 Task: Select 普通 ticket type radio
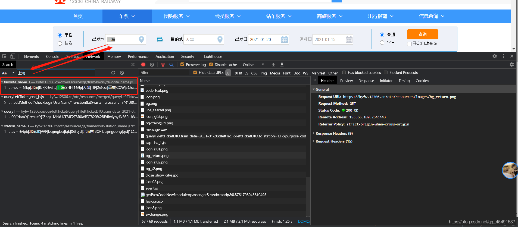(x=382, y=34)
